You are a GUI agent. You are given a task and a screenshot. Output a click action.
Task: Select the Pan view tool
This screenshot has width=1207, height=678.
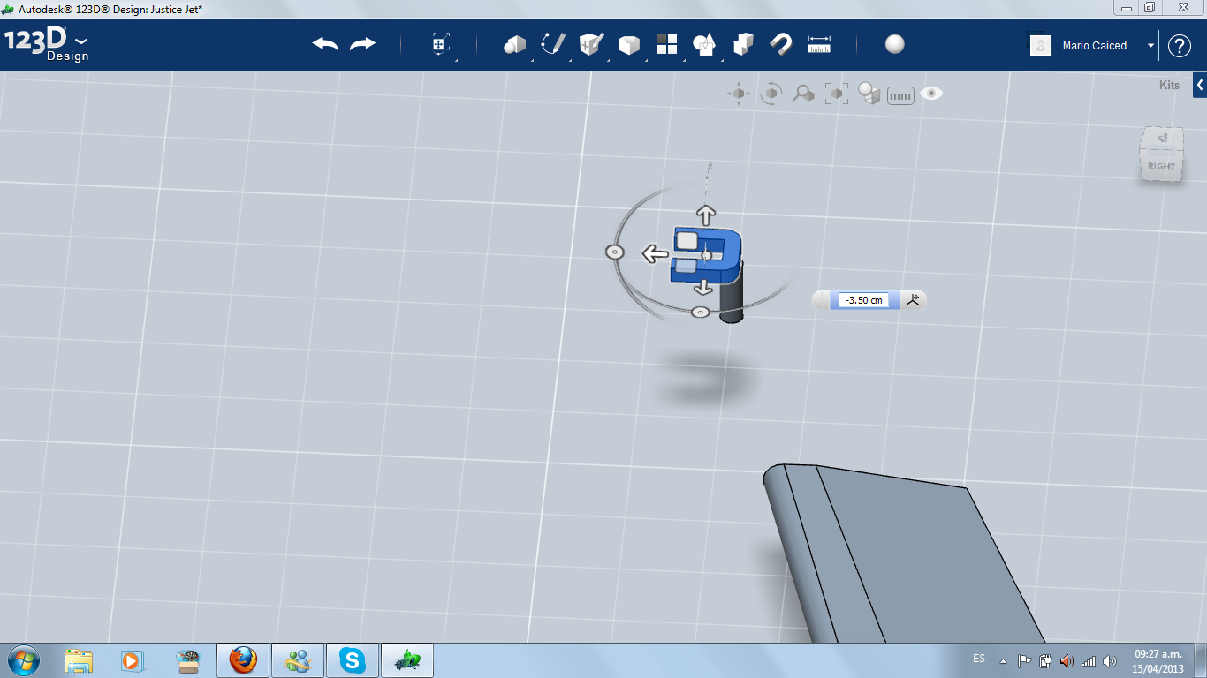pyautogui.click(x=739, y=94)
